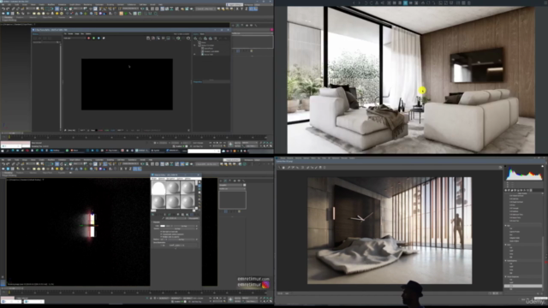Click the Windows Start button on taskbar

pyautogui.click(x=3, y=151)
